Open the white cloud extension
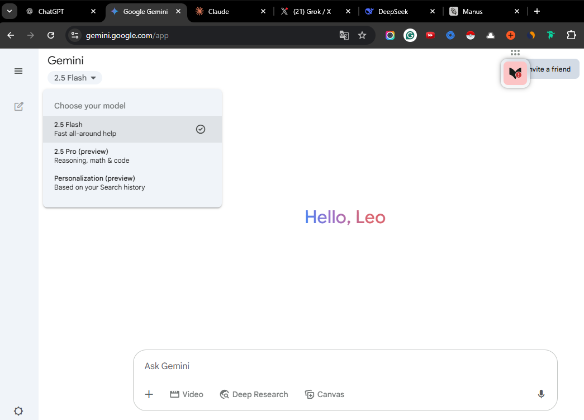The width and height of the screenshot is (584, 420). click(491, 35)
